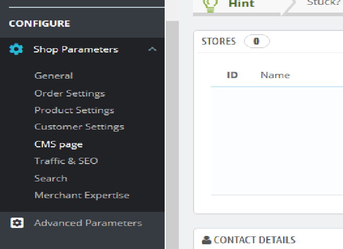Click the Advanced Parameters cog icon
343x249 pixels.
pos(16,223)
